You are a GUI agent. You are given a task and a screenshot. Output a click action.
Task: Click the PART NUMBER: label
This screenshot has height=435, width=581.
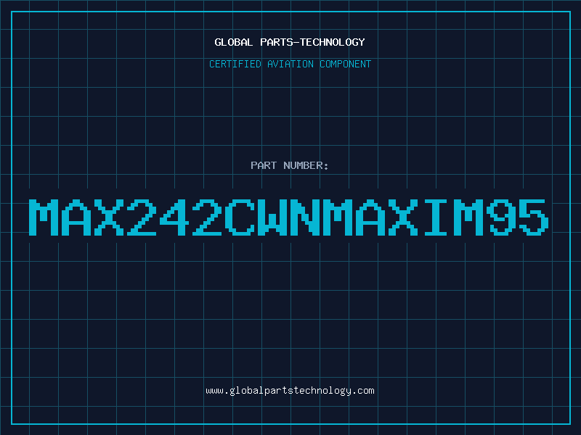click(x=290, y=165)
